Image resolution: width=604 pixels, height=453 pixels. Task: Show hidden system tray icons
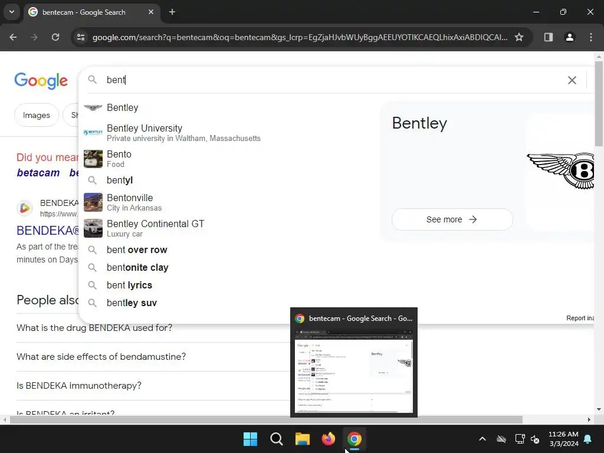point(482,439)
